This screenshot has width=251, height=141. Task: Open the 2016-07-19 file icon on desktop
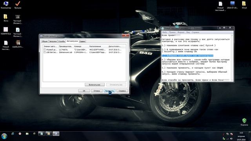232,5
